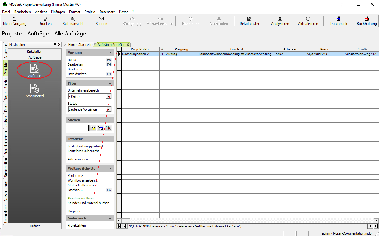This screenshot has width=379, height=236.
Task: Open the Status filter dropdown
Action: (109, 109)
